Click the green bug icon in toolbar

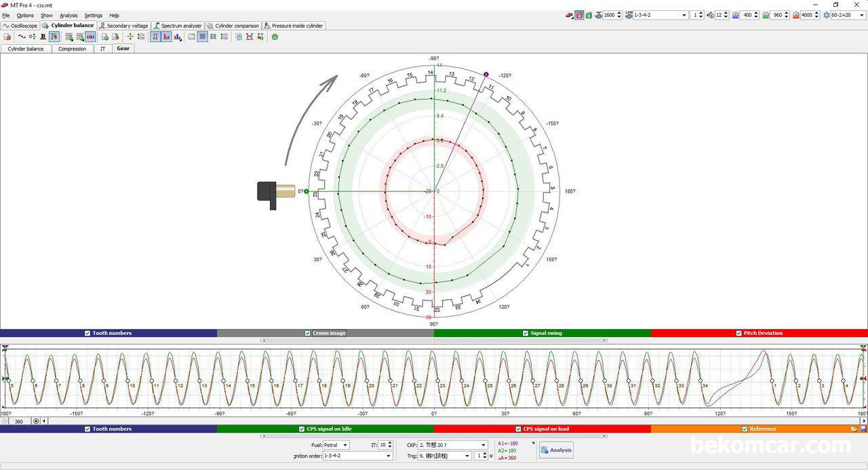click(x=275, y=37)
